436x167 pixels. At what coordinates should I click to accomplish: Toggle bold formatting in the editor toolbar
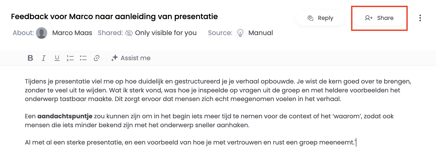[x=30, y=58]
